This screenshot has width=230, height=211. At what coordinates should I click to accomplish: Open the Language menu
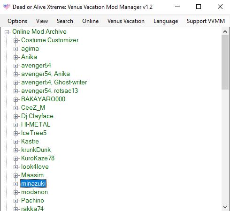[x=166, y=21]
